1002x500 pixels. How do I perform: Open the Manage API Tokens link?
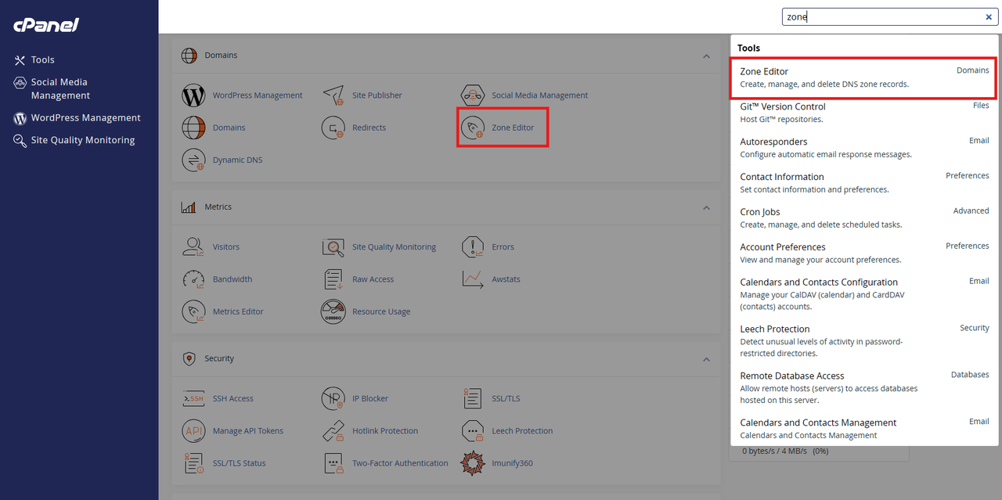248,431
